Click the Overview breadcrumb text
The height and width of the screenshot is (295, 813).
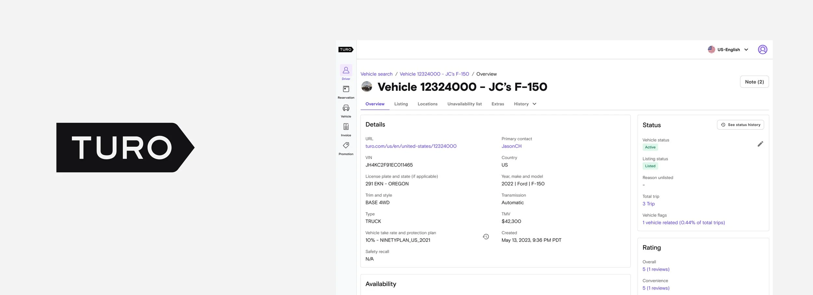(x=486, y=74)
